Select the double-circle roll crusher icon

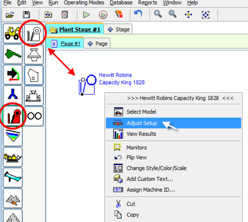point(34,116)
